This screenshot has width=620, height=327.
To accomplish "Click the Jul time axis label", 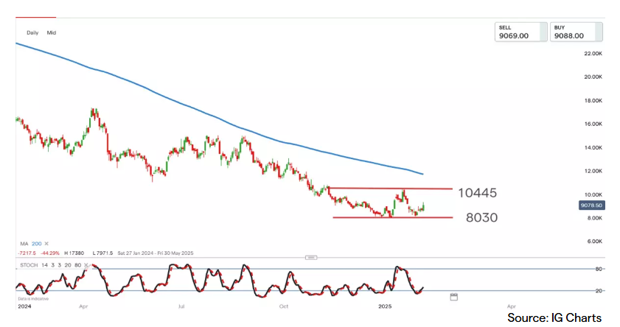I will tap(181, 306).
